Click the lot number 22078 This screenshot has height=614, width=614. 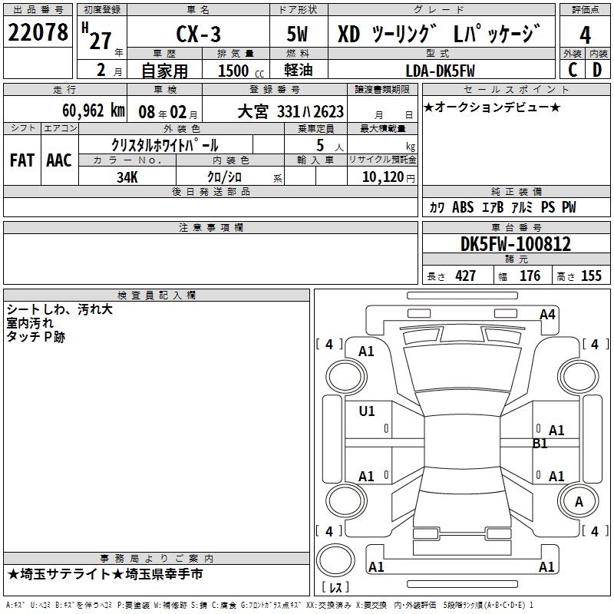click(x=38, y=32)
